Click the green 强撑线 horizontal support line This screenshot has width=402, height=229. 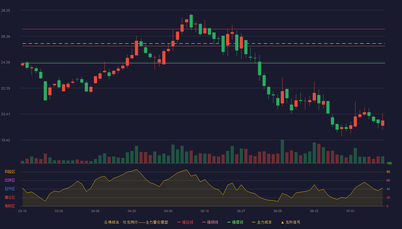pos(204,63)
